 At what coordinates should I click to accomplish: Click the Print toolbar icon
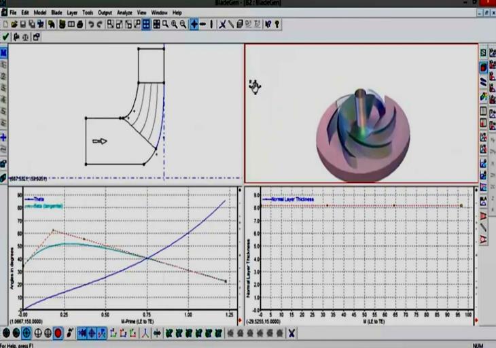(x=79, y=24)
